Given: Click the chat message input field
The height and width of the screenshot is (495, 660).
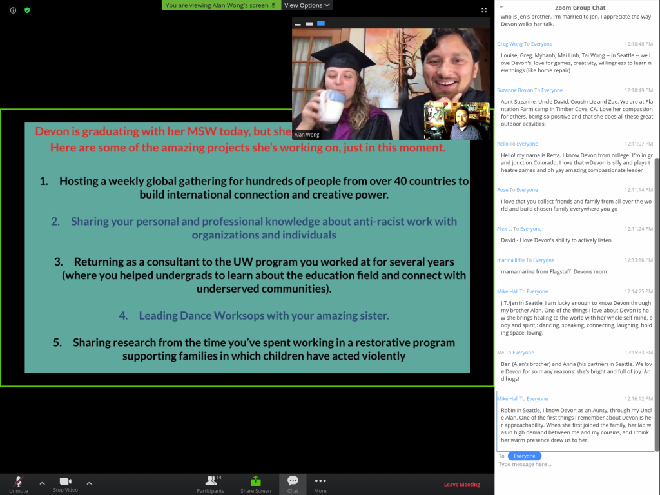Looking at the screenshot, I should pos(574,464).
